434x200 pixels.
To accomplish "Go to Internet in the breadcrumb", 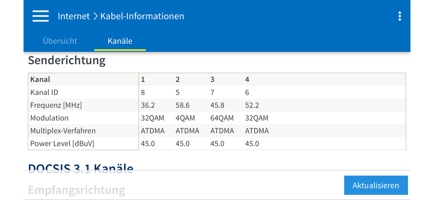I will [73, 16].
